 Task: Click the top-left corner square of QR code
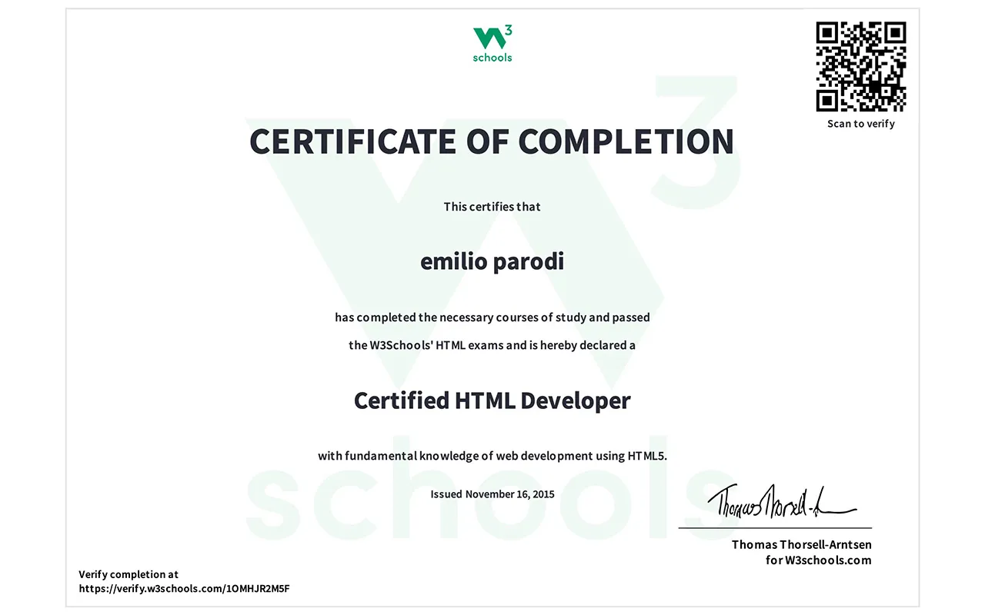[x=827, y=33]
